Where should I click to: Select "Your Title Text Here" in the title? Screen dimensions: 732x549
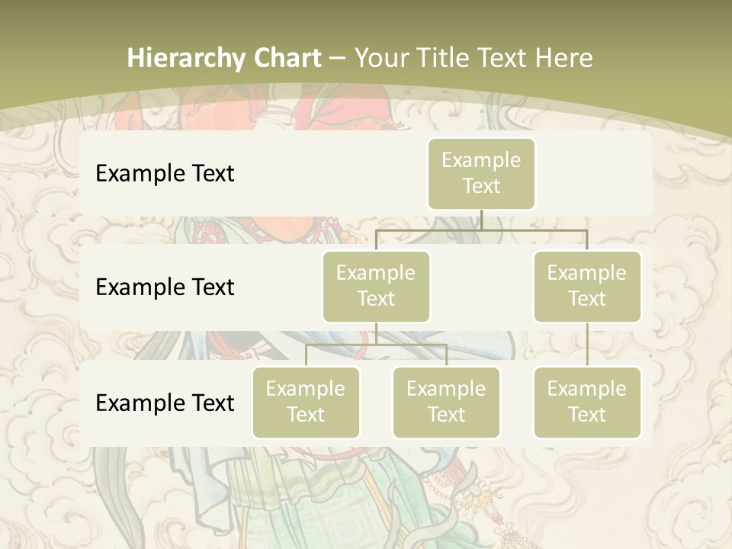coord(473,58)
